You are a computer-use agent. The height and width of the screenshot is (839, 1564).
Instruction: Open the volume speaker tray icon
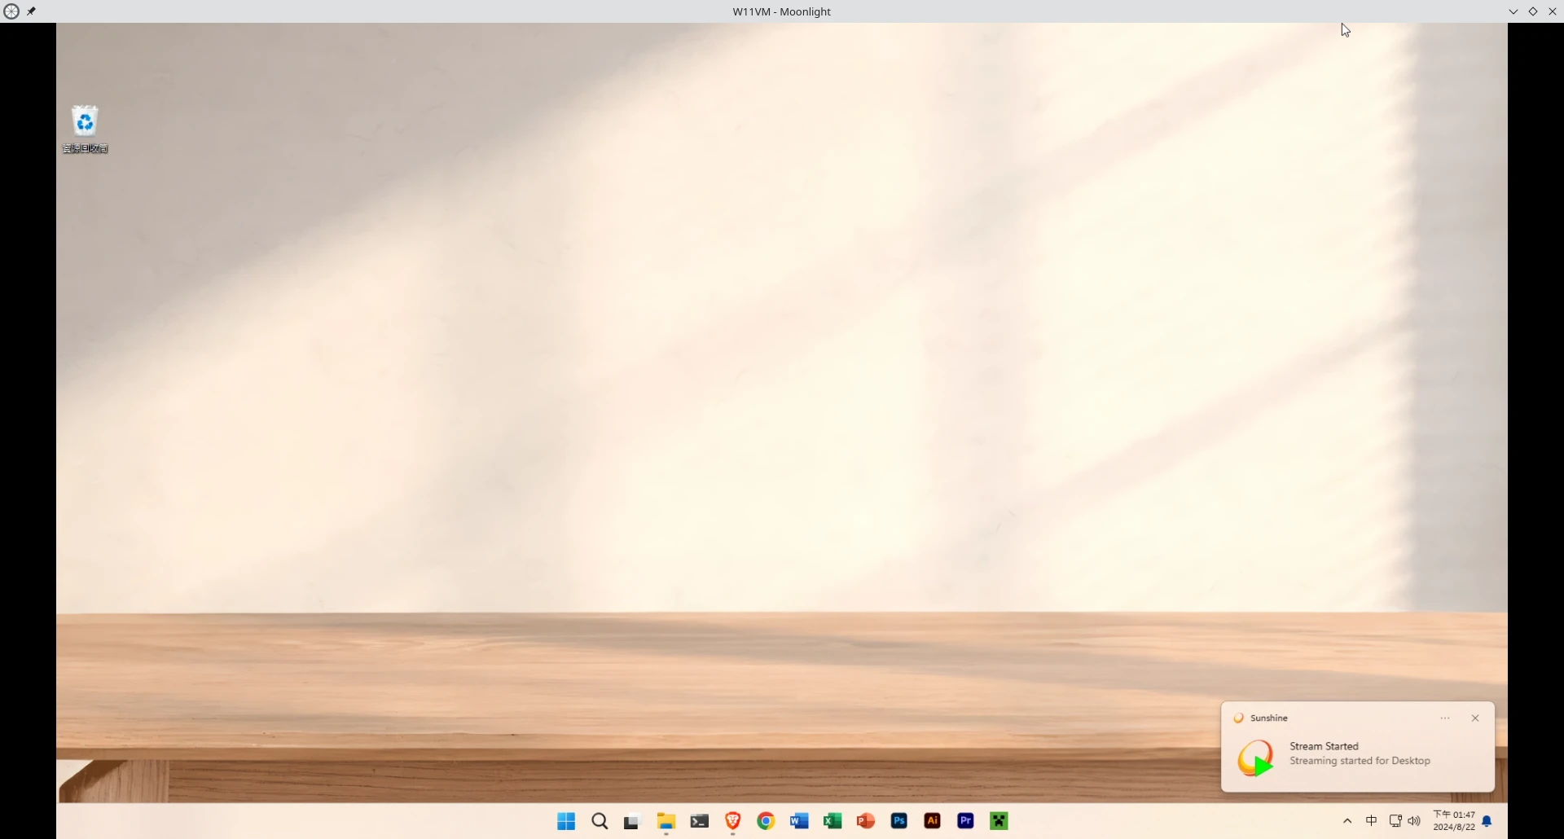[x=1414, y=821]
